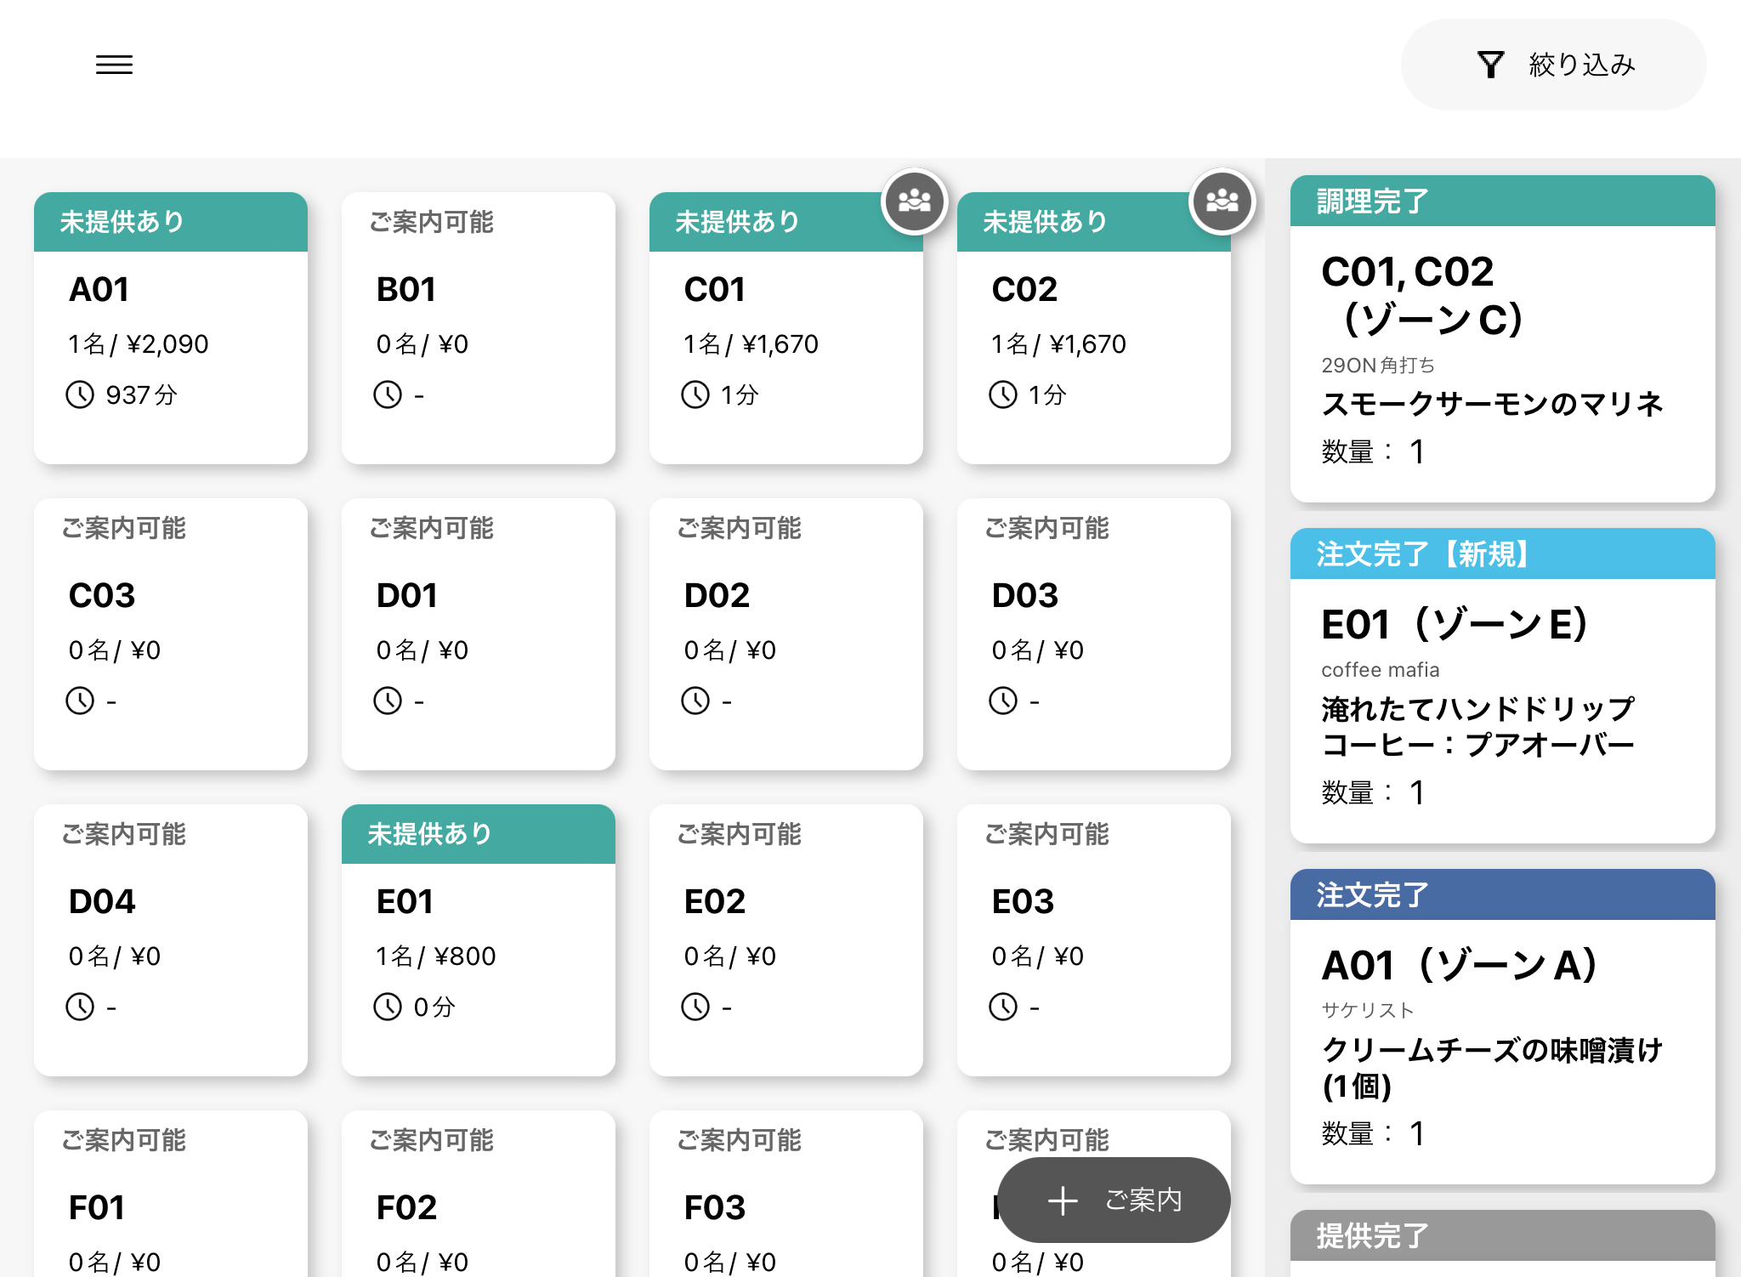Click the 937分 elapsed time

point(142,395)
